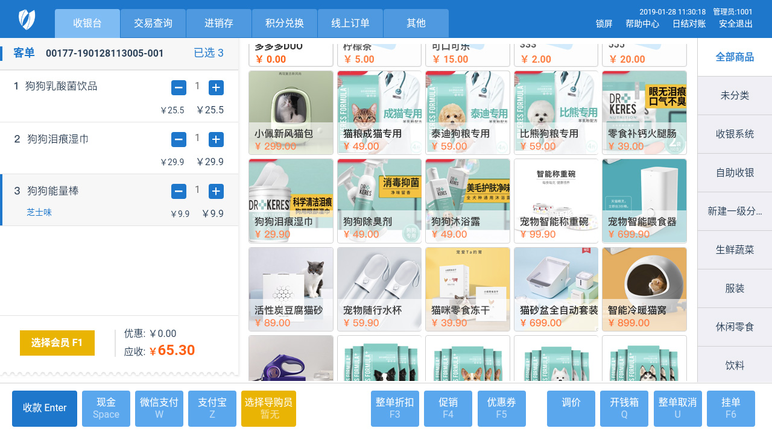Viewport: 772px width, 434px height.
Task: Select member via 选择会员 F1
Action: point(57,342)
